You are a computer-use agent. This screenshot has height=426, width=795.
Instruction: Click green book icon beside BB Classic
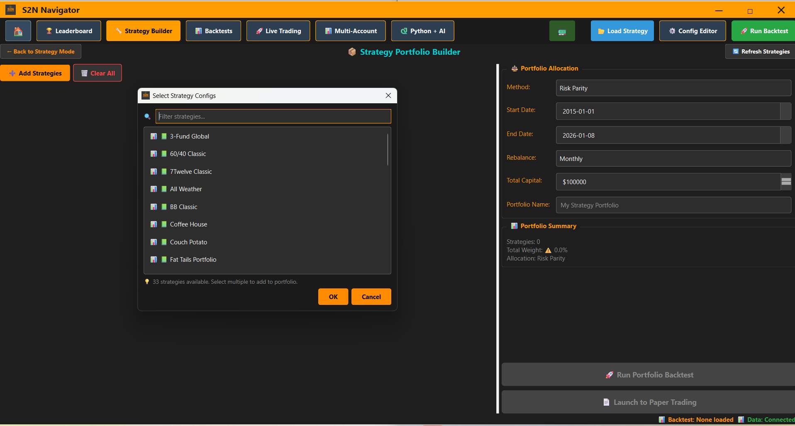(164, 207)
